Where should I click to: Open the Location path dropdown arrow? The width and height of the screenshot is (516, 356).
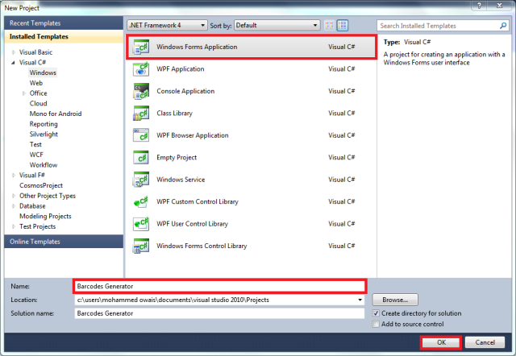pos(360,300)
